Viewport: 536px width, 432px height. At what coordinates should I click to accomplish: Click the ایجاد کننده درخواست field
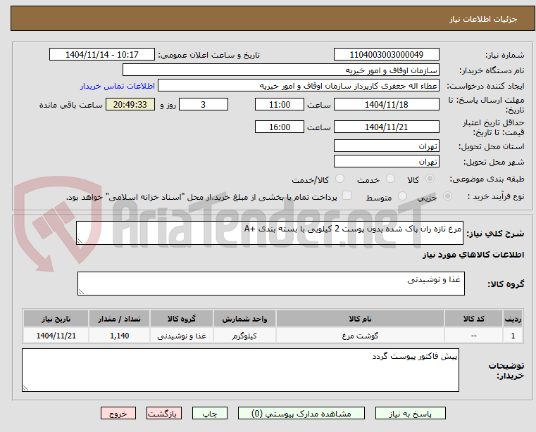(299, 86)
